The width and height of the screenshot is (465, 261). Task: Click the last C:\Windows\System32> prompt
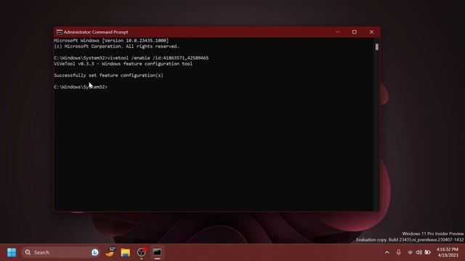81,87
